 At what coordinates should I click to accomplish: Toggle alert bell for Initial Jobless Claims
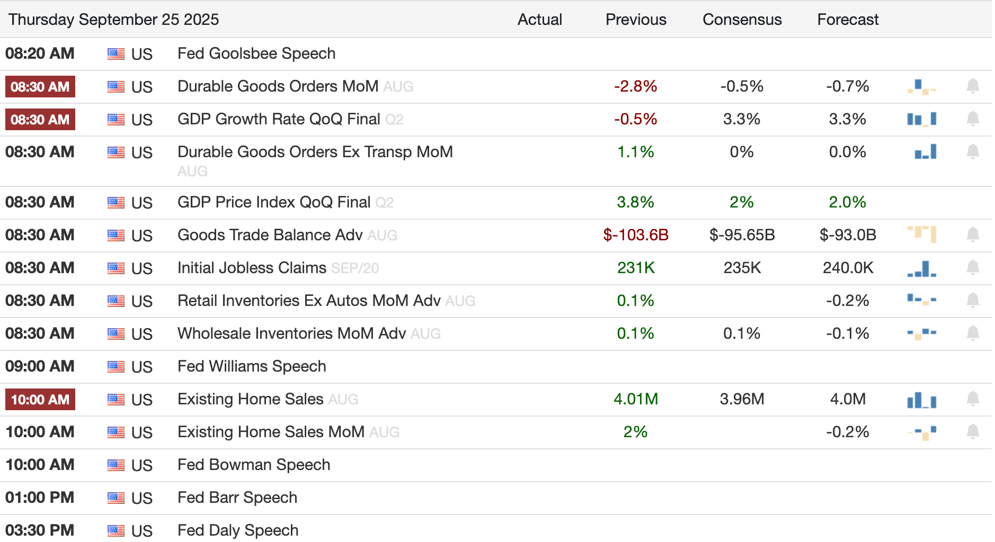tap(972, 268)
